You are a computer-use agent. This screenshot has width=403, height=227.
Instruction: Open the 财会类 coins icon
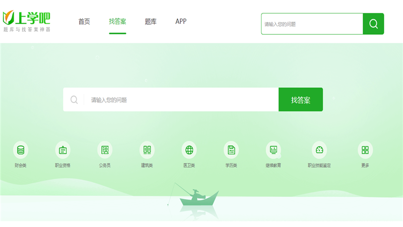21,150
